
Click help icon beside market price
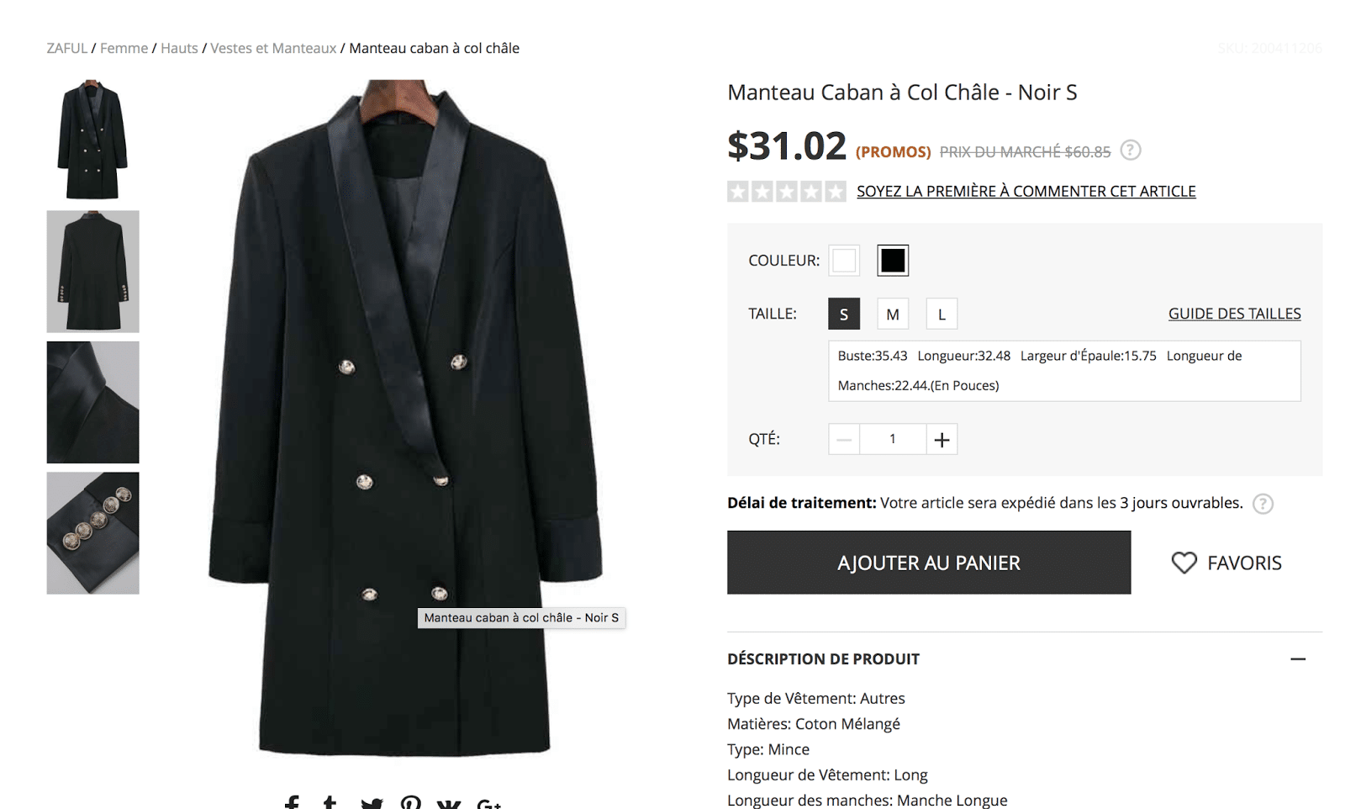(x=1131, y=151)
